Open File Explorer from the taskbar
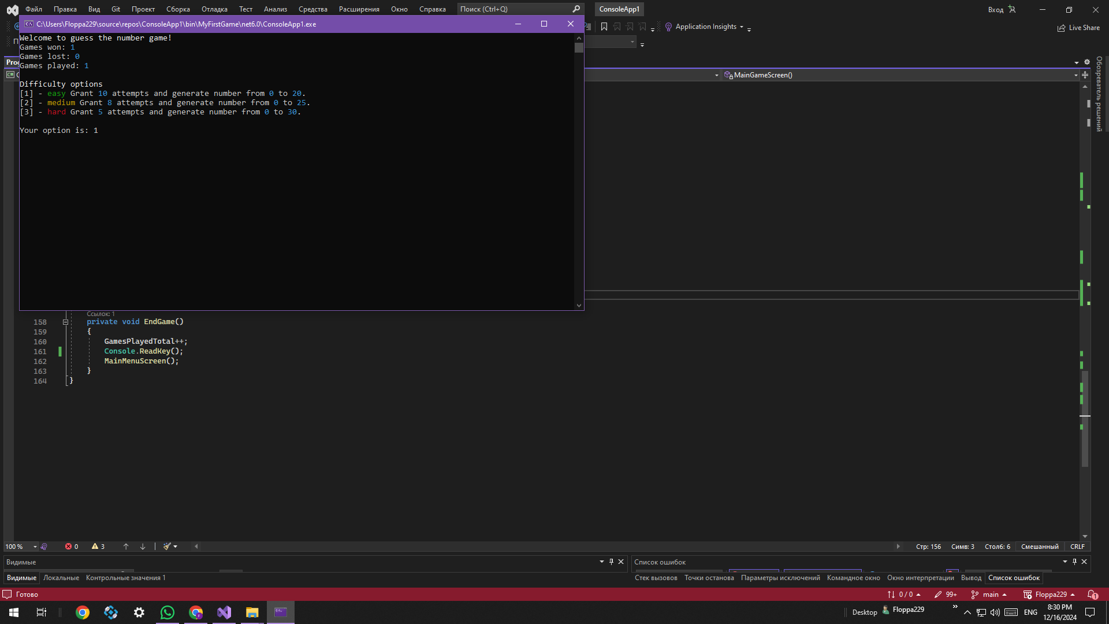 click(252, 612)
